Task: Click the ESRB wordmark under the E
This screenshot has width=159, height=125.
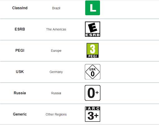Action: point(93,35)
